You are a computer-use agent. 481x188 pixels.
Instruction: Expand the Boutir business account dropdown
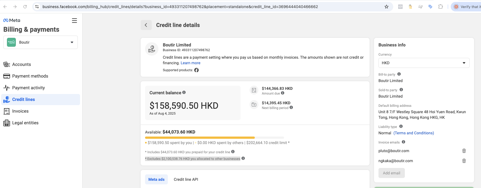pos(41,42)
